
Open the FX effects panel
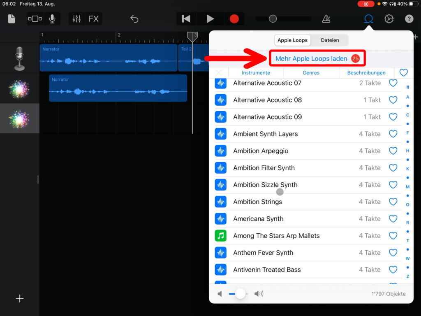pos(94,19)
